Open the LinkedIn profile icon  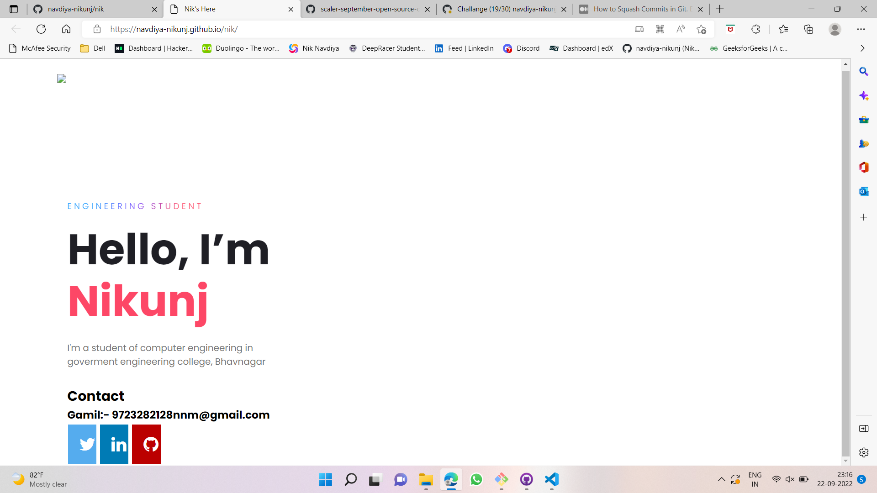pyautogui.click(x=114, y=444)
